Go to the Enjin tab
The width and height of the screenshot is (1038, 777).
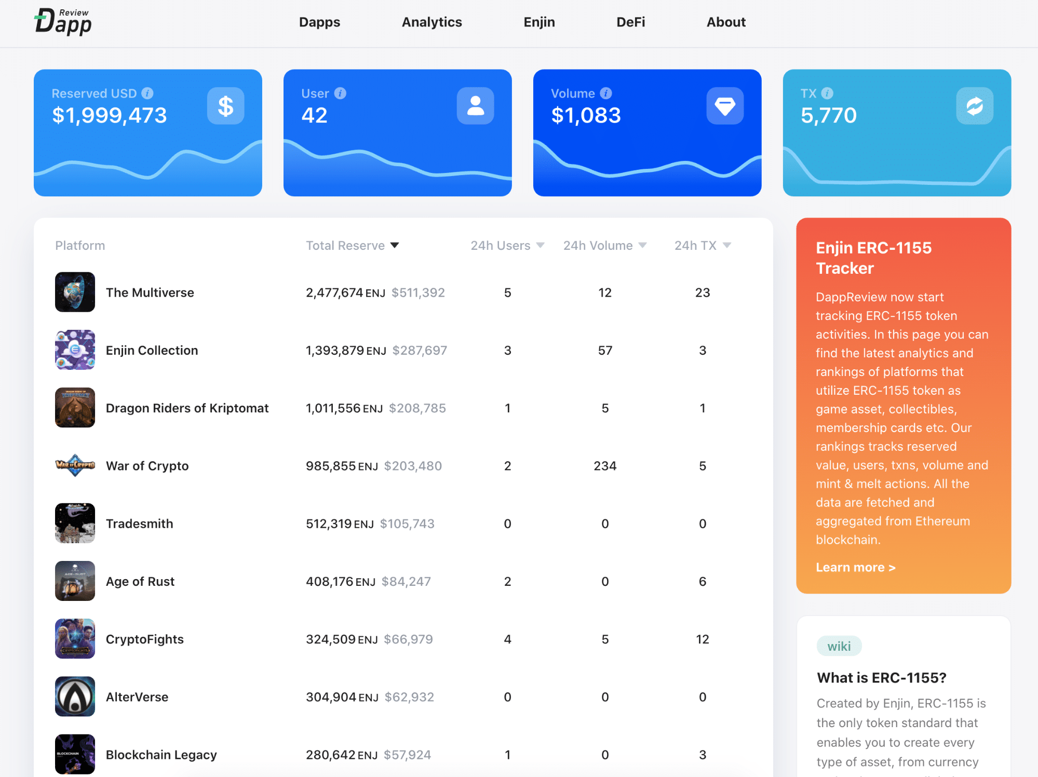[x=539, y=22]
